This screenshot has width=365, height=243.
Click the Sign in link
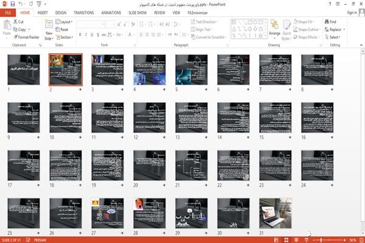click(x=352, y=13)
